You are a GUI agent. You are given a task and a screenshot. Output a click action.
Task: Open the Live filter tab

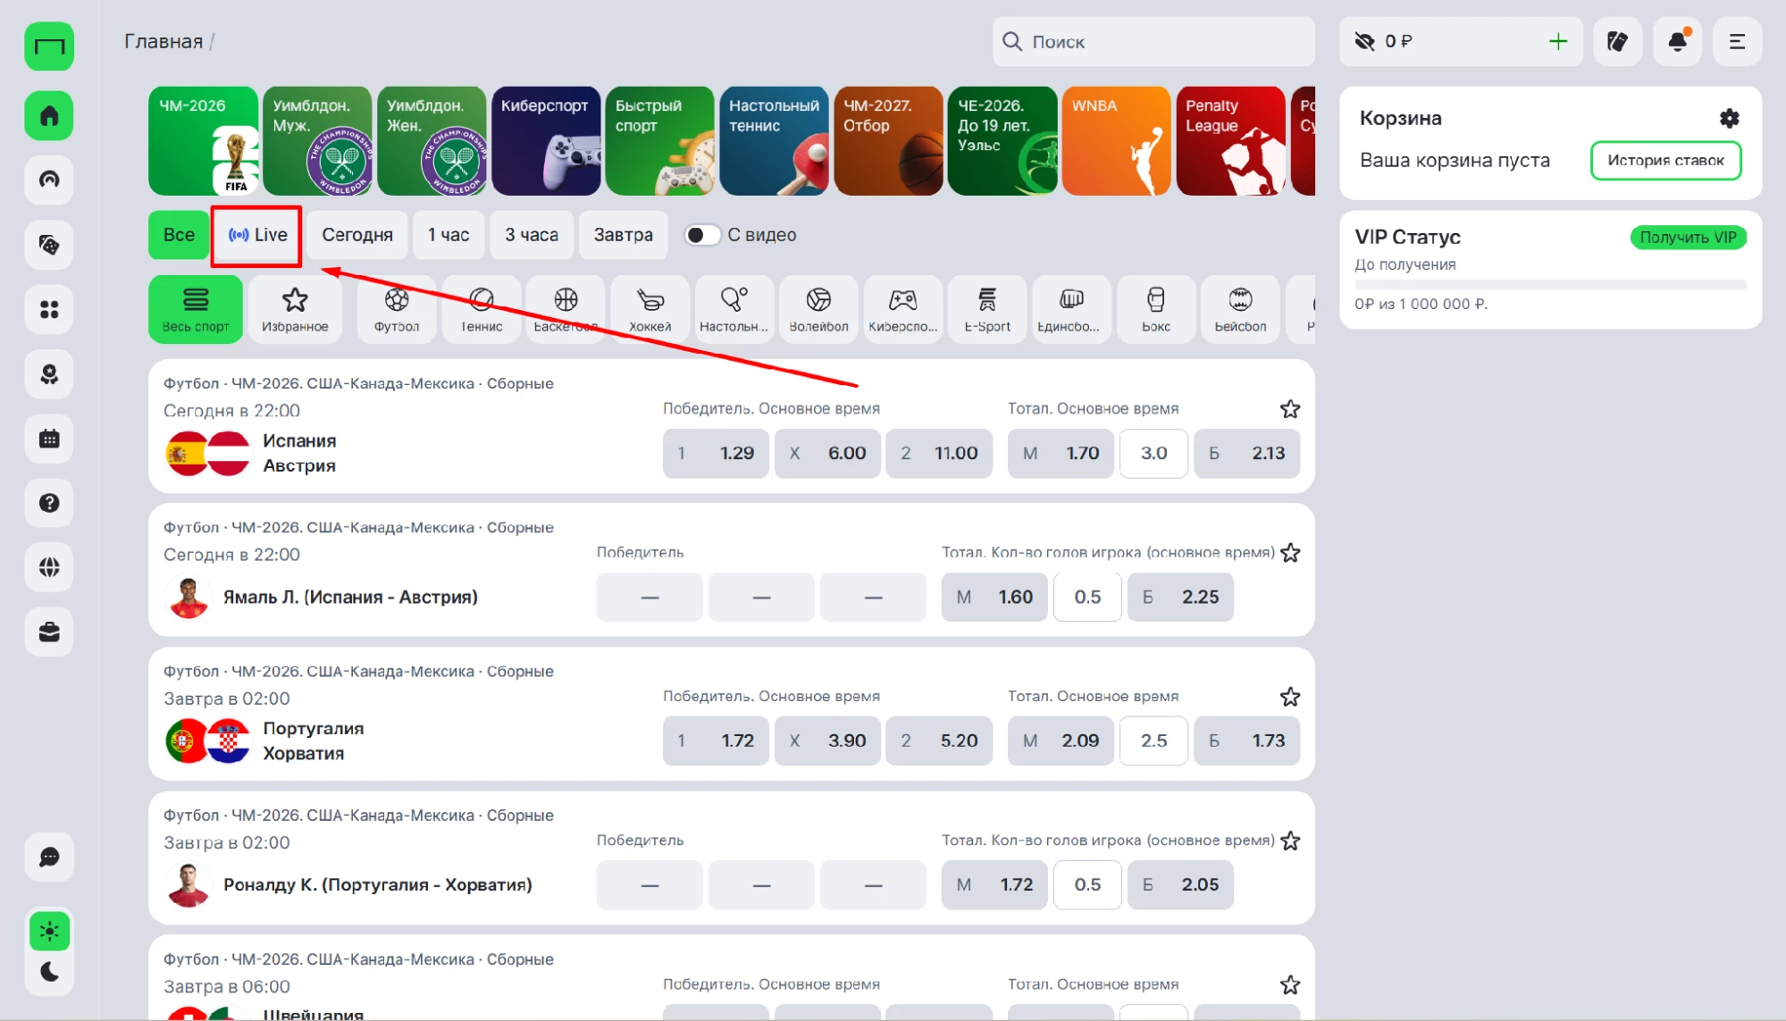pyautogui.click(x=257, y=235)
